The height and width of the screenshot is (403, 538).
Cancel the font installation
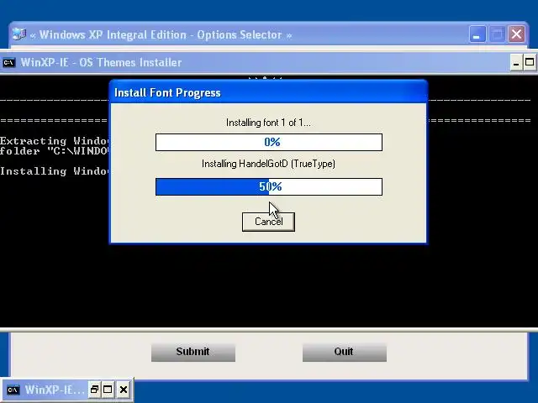[x=268, y=222]
